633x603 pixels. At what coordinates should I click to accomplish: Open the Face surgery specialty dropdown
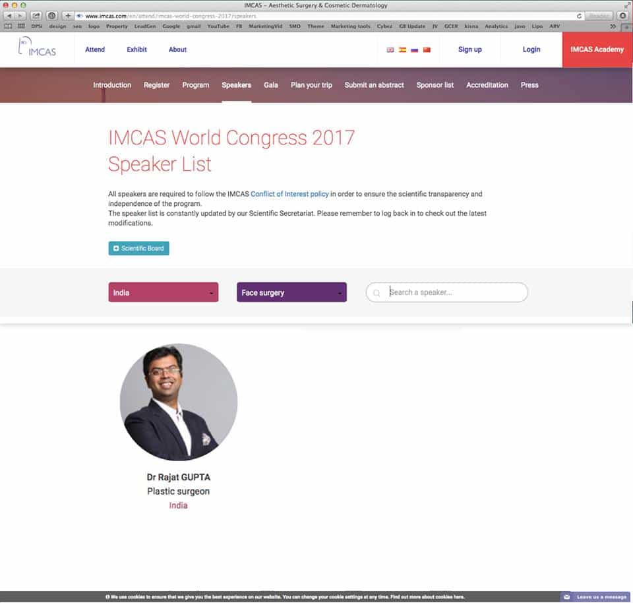[291, 292]
